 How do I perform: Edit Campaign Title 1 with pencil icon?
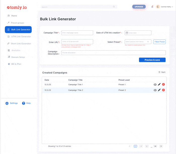159,84
